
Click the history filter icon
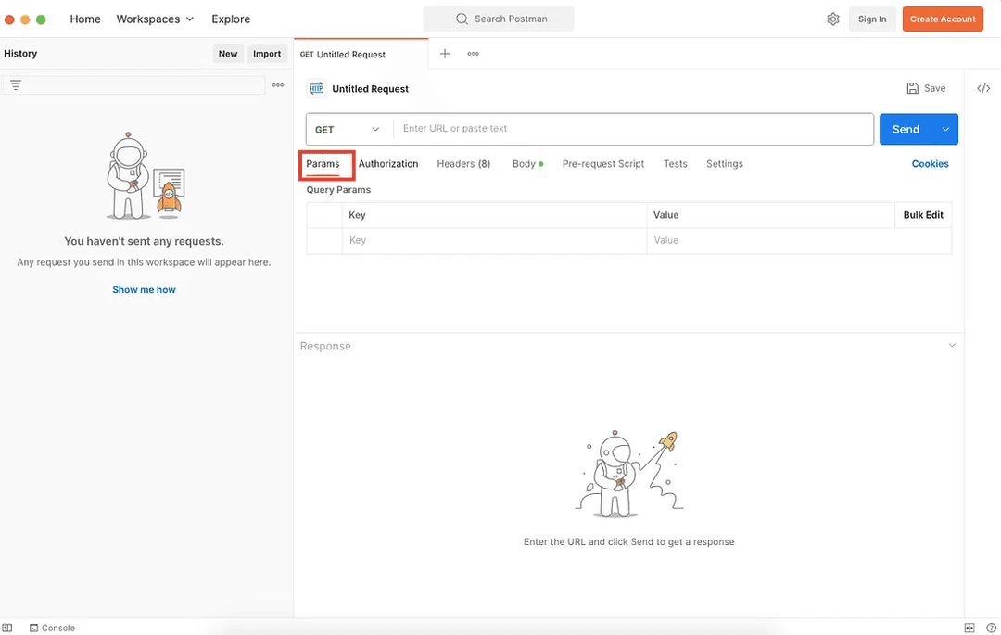(16, 85)
